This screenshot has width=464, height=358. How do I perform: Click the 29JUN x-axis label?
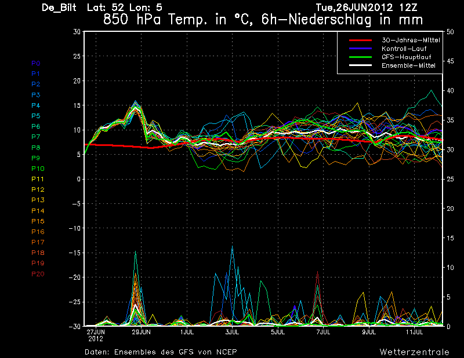click(141, 332)
